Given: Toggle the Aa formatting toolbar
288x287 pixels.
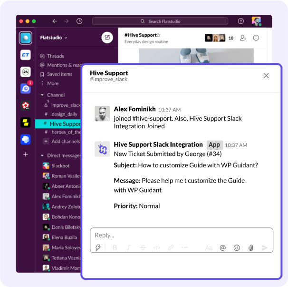Looking at the screenshot, I should (209, 248).
